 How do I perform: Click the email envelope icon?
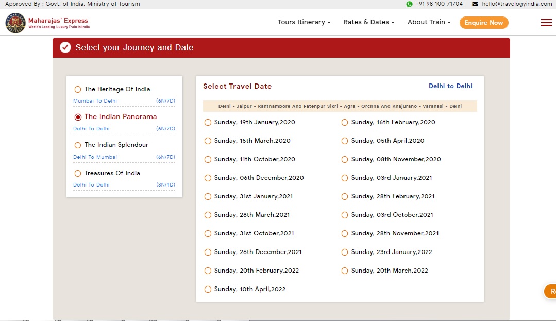pos(475,4)
